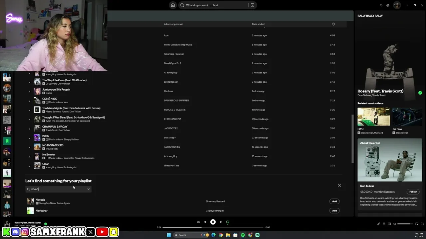This screenshot has height=239, width=426.
Task: Select track 'Too Many Nights (feat. Don Toliver & with Future)'
Action: pyautogui.click(x=71, y=108)
